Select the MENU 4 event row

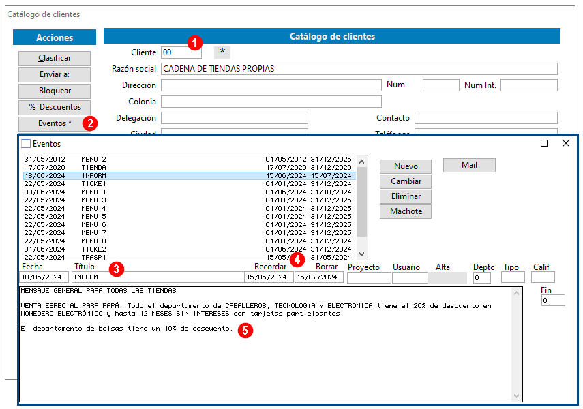pos(190,209)
